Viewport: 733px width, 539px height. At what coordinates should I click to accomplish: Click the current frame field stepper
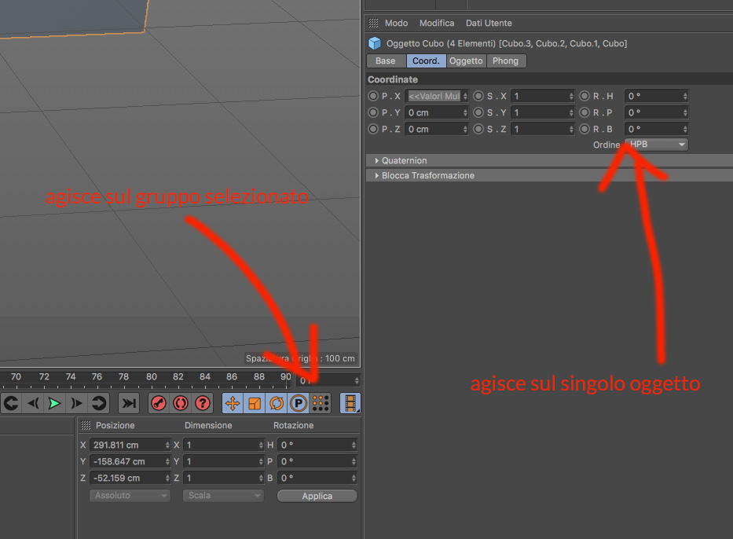pyautogui.click(x=357, y=380)
